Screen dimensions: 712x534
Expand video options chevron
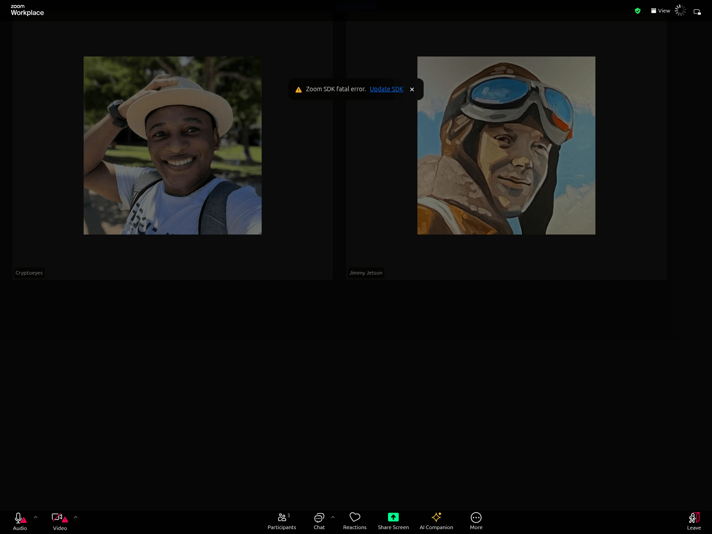point(76,517)
